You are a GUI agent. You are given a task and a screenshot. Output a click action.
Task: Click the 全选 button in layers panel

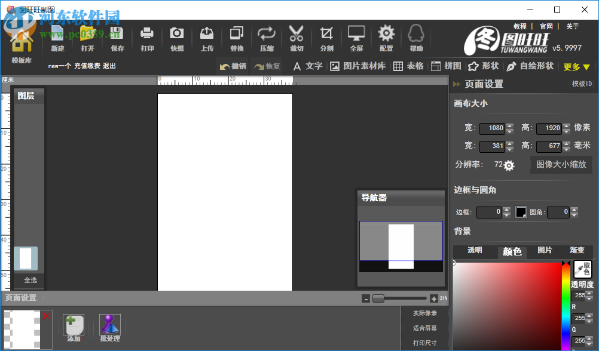tap(30, 280)
